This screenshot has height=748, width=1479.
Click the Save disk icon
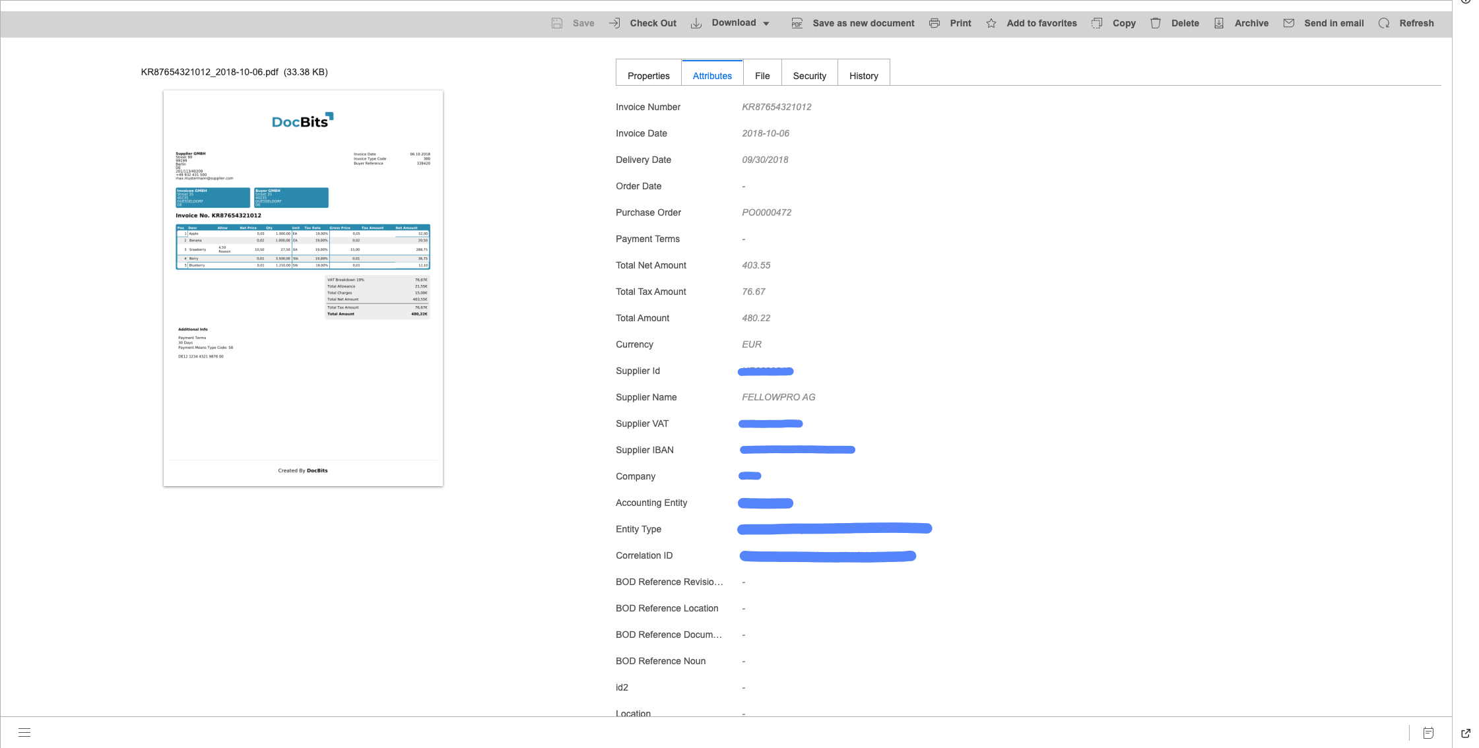point(557,23)
